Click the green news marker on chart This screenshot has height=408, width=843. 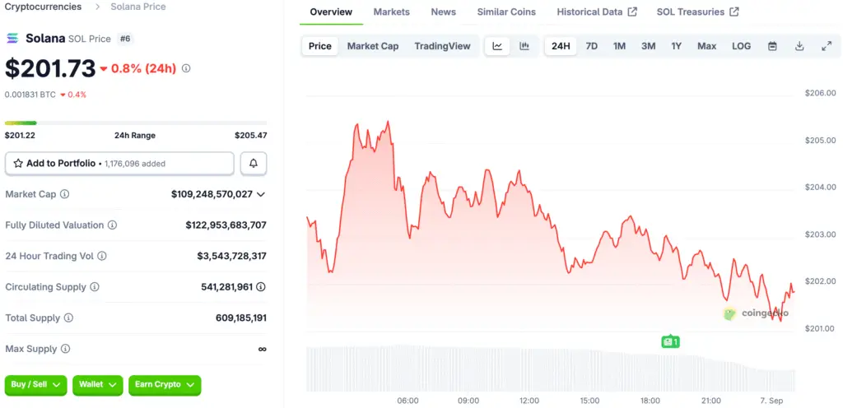(x=670, y=341)
